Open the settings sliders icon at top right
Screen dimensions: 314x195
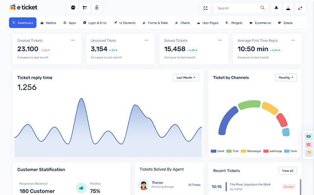pos(300,8)
